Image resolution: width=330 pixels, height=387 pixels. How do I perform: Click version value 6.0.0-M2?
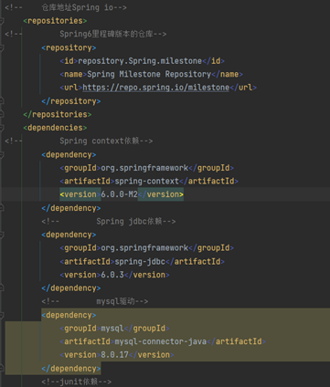(119, 194)
